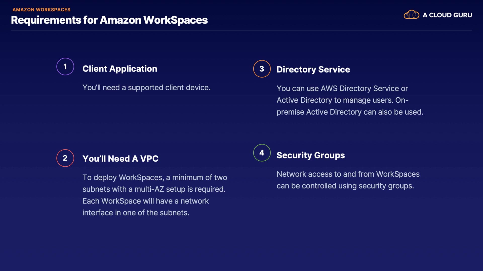Click the network interface subnets text line
The width and height of the screenshot is (483, 271).
click(136, 213)
